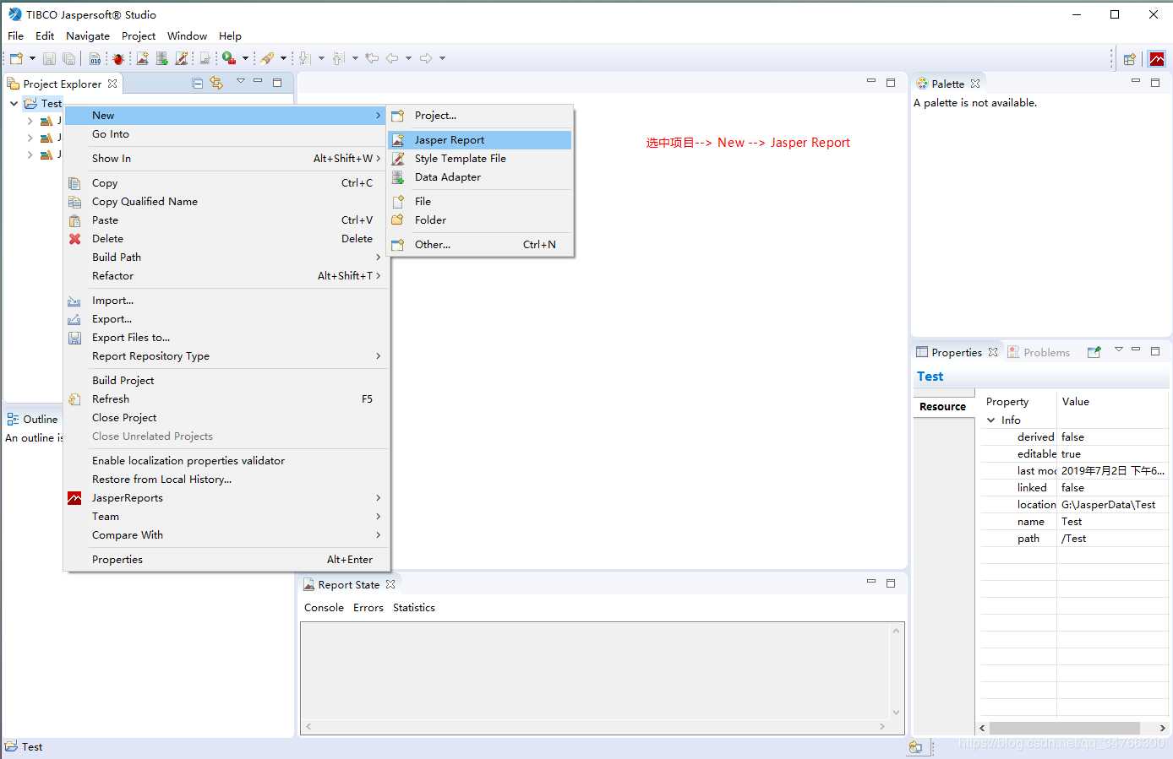Toggle Link with Editor in Project Explorer
The width and height of the screenshot is (1173, 759).
point(216,83)
